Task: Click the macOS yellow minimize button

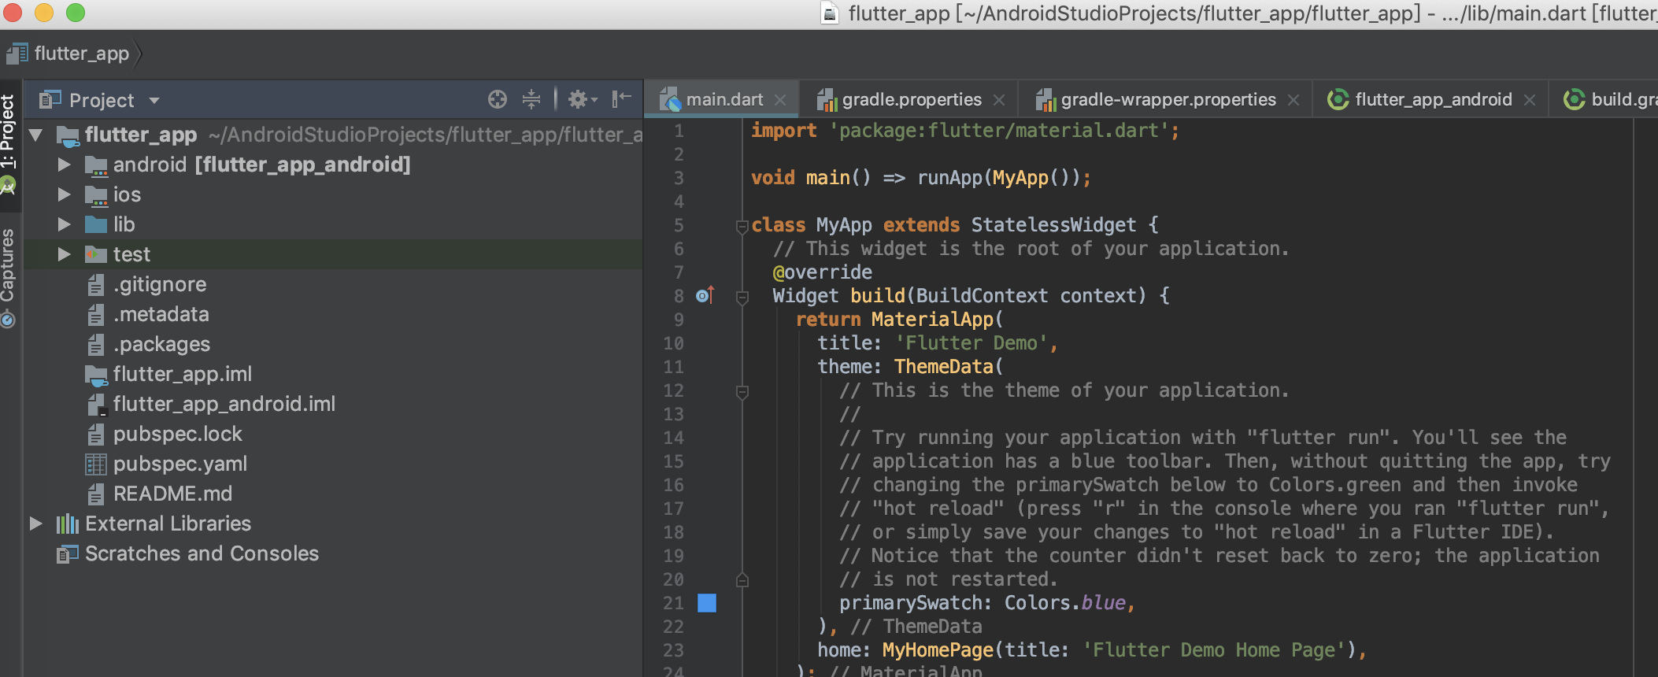Action: point(44,12)
